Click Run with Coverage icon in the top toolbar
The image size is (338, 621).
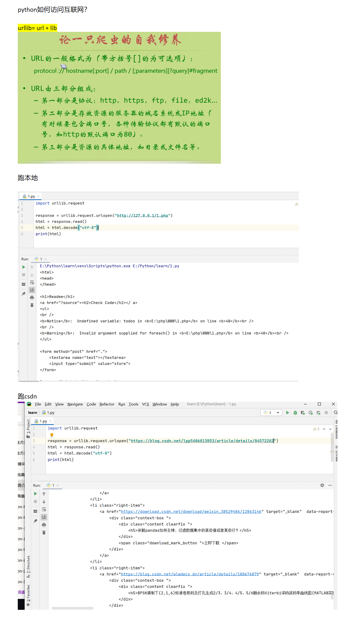303,413
